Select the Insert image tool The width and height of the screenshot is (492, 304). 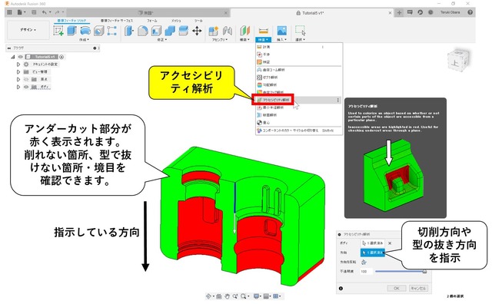pyautogui.click(x=282, y=31)
